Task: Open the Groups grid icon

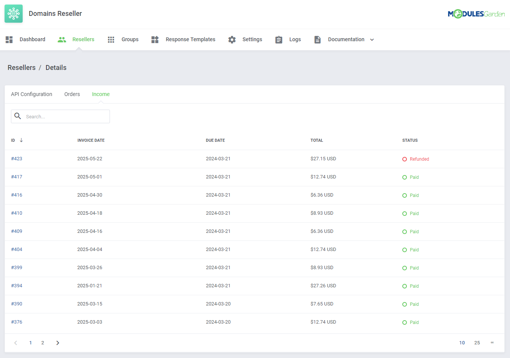Action: tap(111, 39)
